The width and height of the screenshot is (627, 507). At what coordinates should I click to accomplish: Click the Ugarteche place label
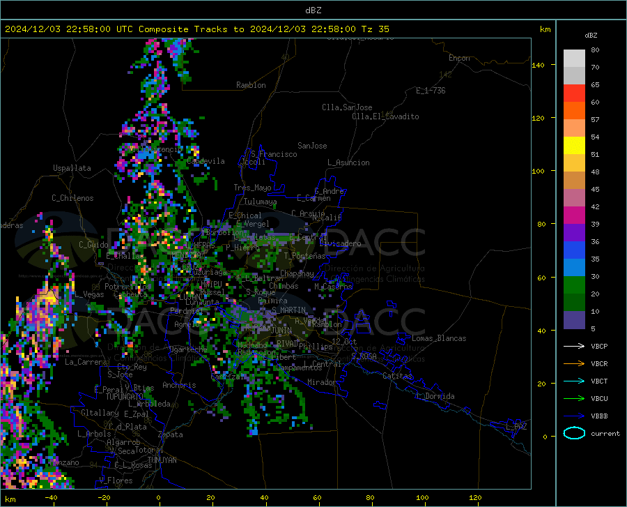pos(188,349)
